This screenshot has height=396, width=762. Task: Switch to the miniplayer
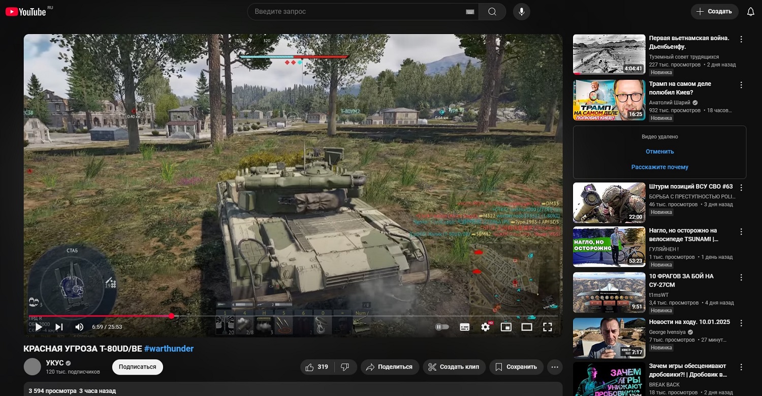point(506,327)
